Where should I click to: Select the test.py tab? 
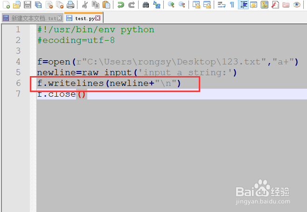(84, 18)
